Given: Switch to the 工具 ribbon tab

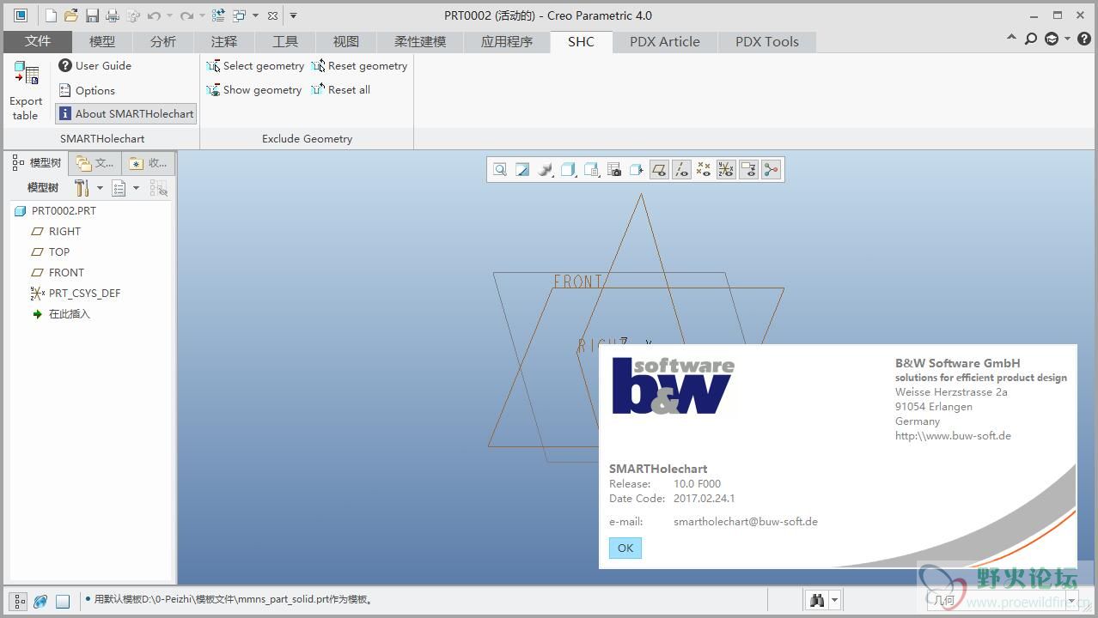Looking at the screenshot, I should [284, 41].
